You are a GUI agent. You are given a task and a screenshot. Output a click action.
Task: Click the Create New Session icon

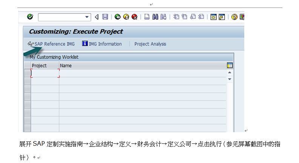(213, 17)
